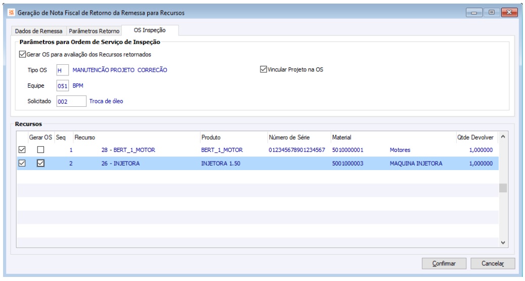
Task: Uncheck Gerar OS for INJETORA row
Action: click(40, 164)
